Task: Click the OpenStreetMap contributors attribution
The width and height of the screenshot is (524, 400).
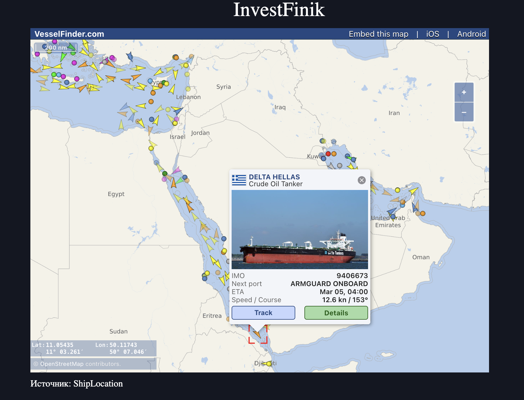Action: [x=77, y=364]
